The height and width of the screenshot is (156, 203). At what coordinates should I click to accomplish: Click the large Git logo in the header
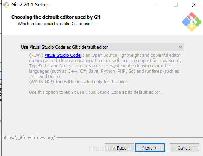[x=192, y=22]
